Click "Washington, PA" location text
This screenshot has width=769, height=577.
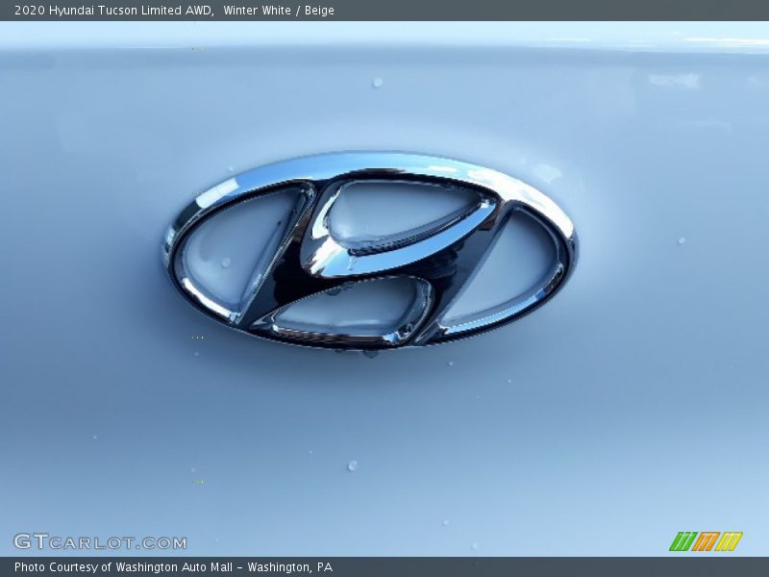pyautogui.click(x=289, y=567)
